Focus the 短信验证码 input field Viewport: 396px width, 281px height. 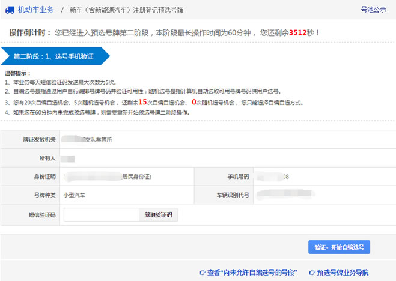click(100, 214)
